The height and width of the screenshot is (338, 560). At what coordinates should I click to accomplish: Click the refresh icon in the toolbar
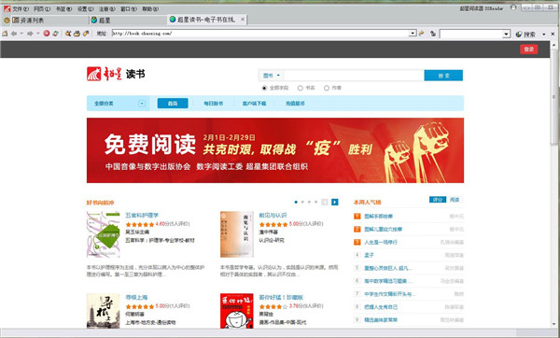click(x=55, y=34)
